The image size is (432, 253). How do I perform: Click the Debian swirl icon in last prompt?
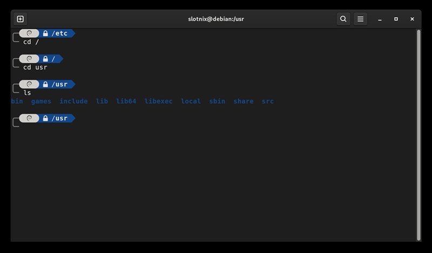tap(29, 118)
